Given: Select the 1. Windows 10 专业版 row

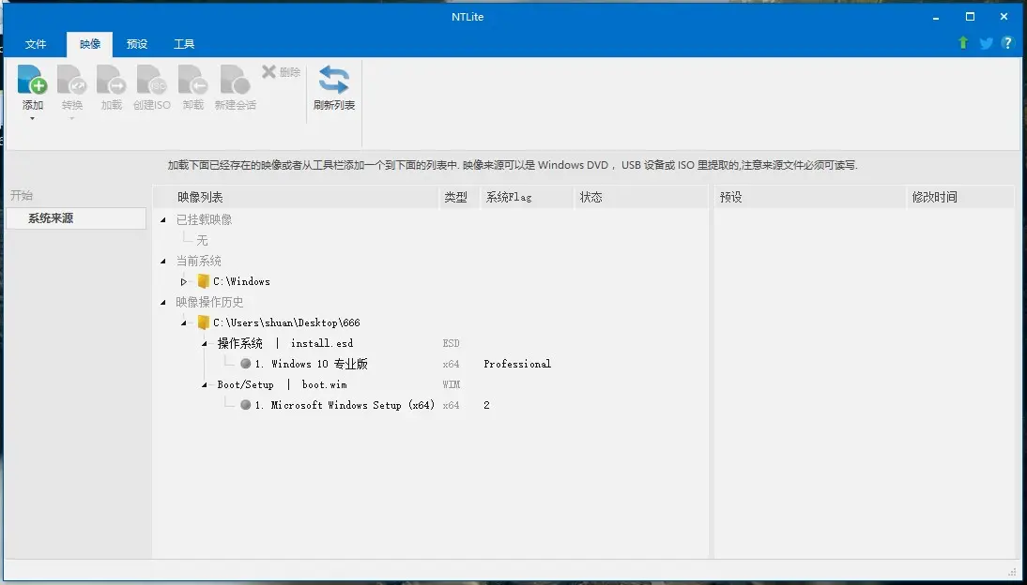Looking at the screenshot, I should click(311, 364).
